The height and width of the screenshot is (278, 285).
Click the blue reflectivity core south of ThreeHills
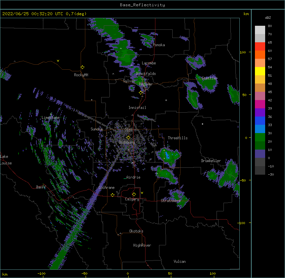coord(167,156)
